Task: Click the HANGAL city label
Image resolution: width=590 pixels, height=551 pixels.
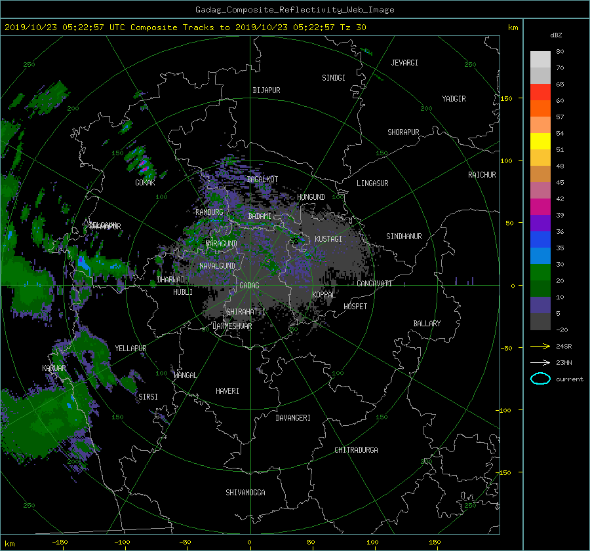Action: tap(186, 375)
